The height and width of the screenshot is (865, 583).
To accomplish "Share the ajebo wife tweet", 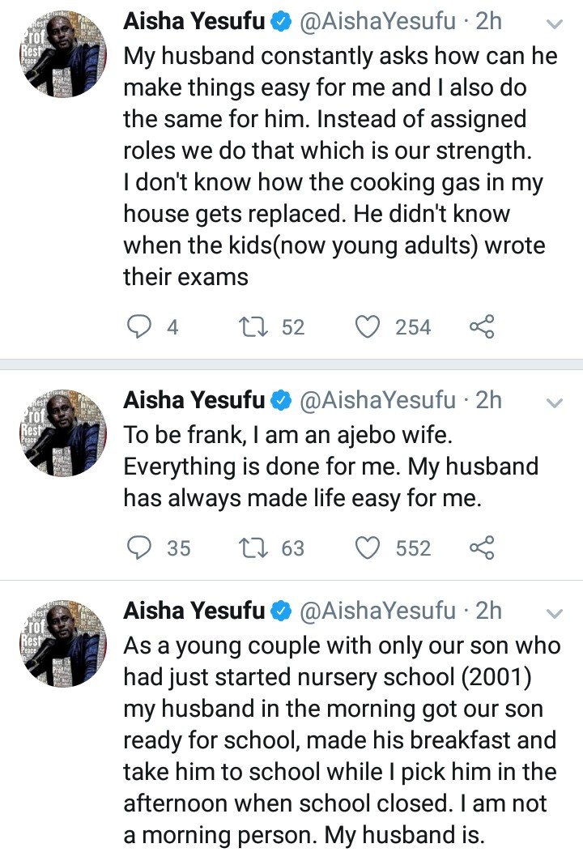I will tap(482, 548).
